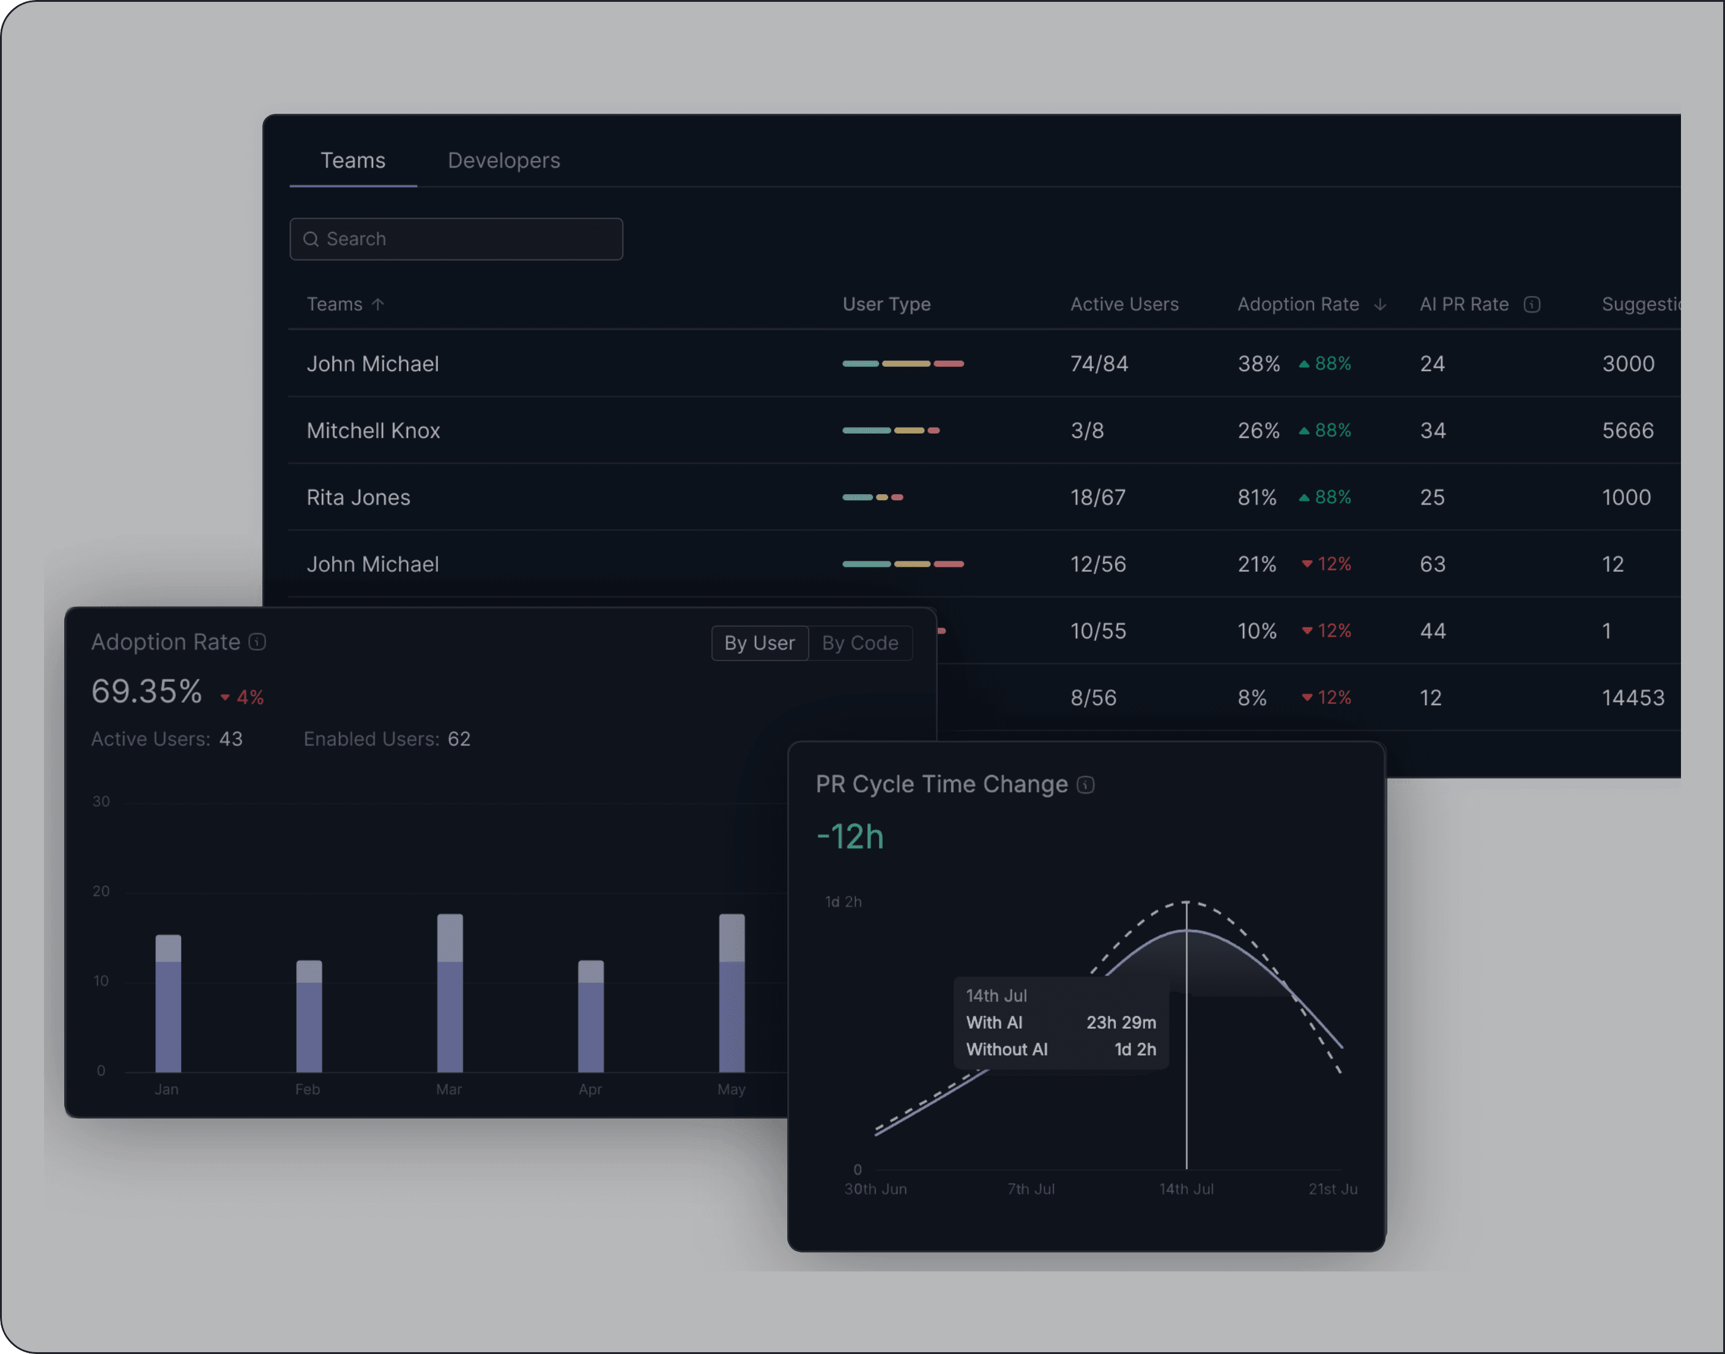Open the Rita Jones team row
The width and height of the screenshot is (1725, 1354).
click(x=358, y=498)
